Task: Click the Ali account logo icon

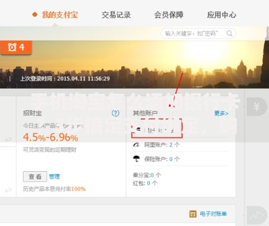Action: click(136, 145)
